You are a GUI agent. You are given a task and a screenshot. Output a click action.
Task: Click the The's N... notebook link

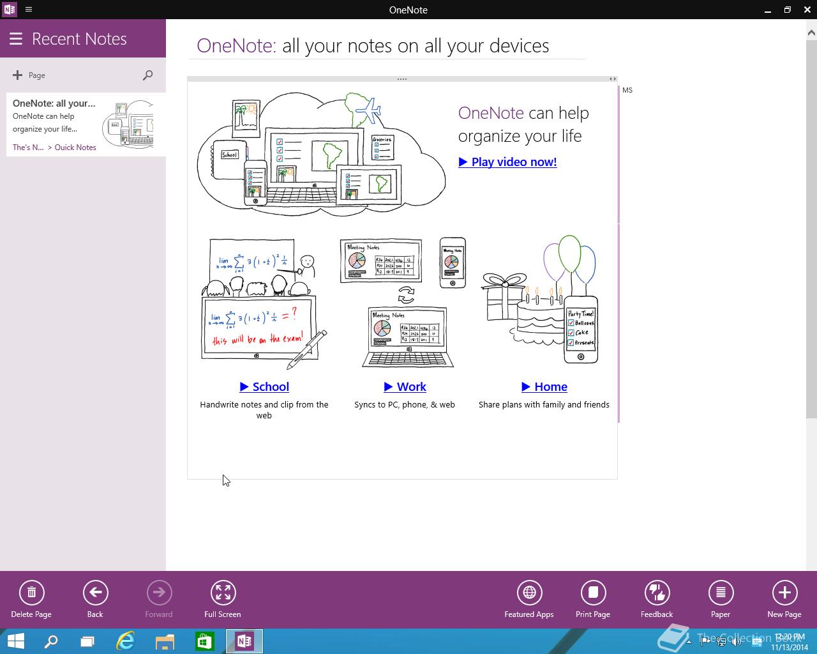click(28, 147)
